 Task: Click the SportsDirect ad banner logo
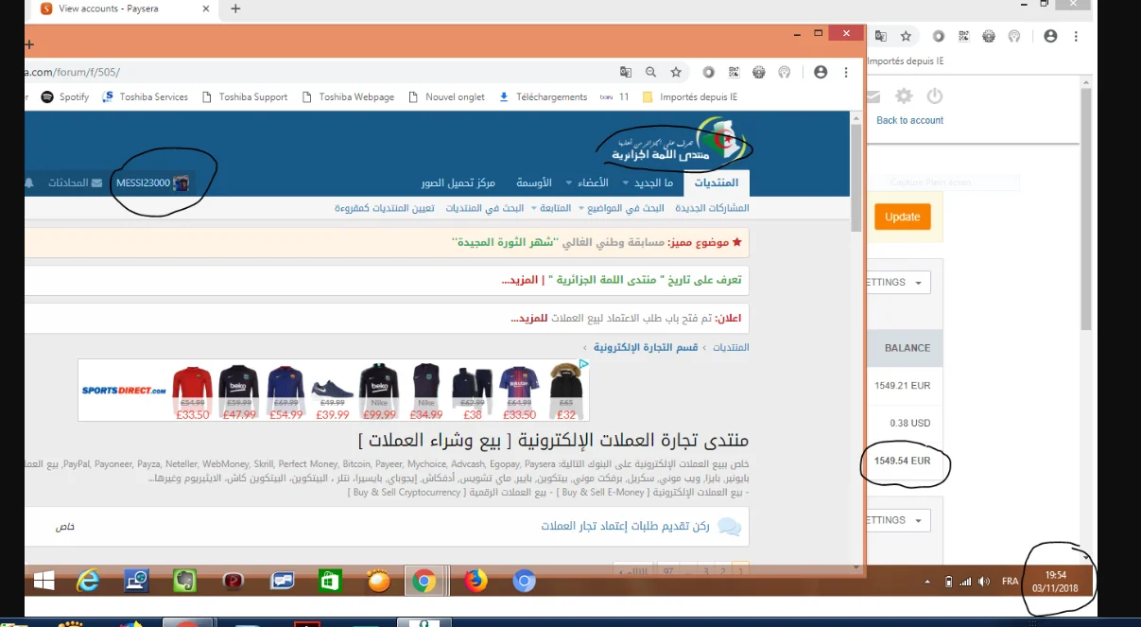click(x=123, y=390)
